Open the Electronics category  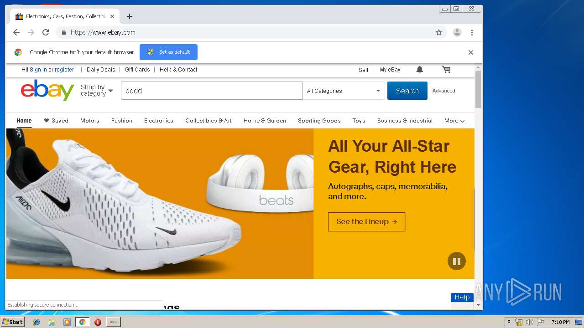pos(159,121)
